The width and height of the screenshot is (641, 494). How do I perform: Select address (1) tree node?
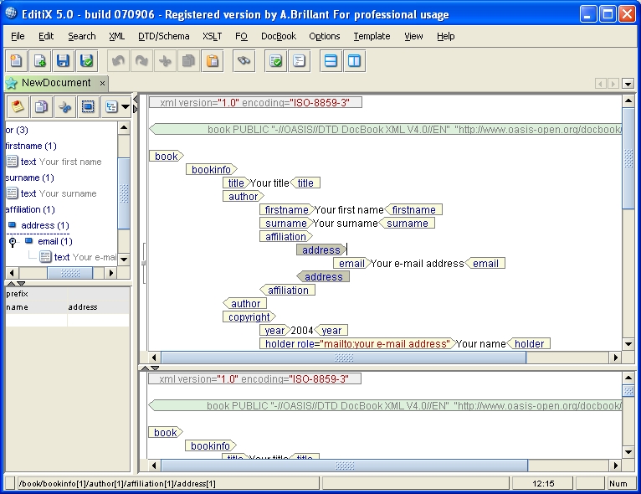pos(45,225)
